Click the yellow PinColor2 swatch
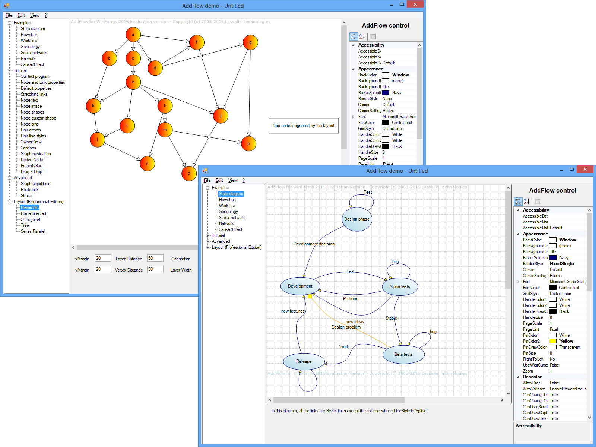The width and height of the screenshot is (596, 447). click(x=552, y=341)
